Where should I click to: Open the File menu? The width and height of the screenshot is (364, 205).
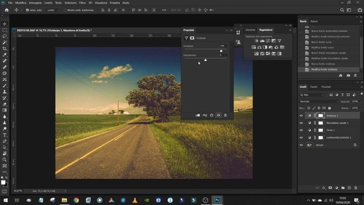point(10,3)
